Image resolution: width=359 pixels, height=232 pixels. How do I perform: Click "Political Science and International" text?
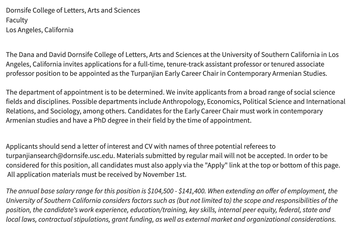coord(294,102)
